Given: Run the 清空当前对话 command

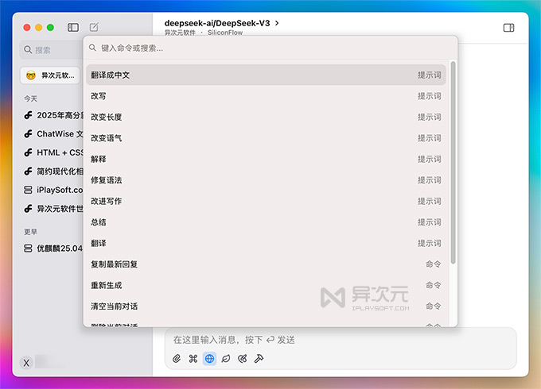Looking at the screenshot, I should click(266, 306).
